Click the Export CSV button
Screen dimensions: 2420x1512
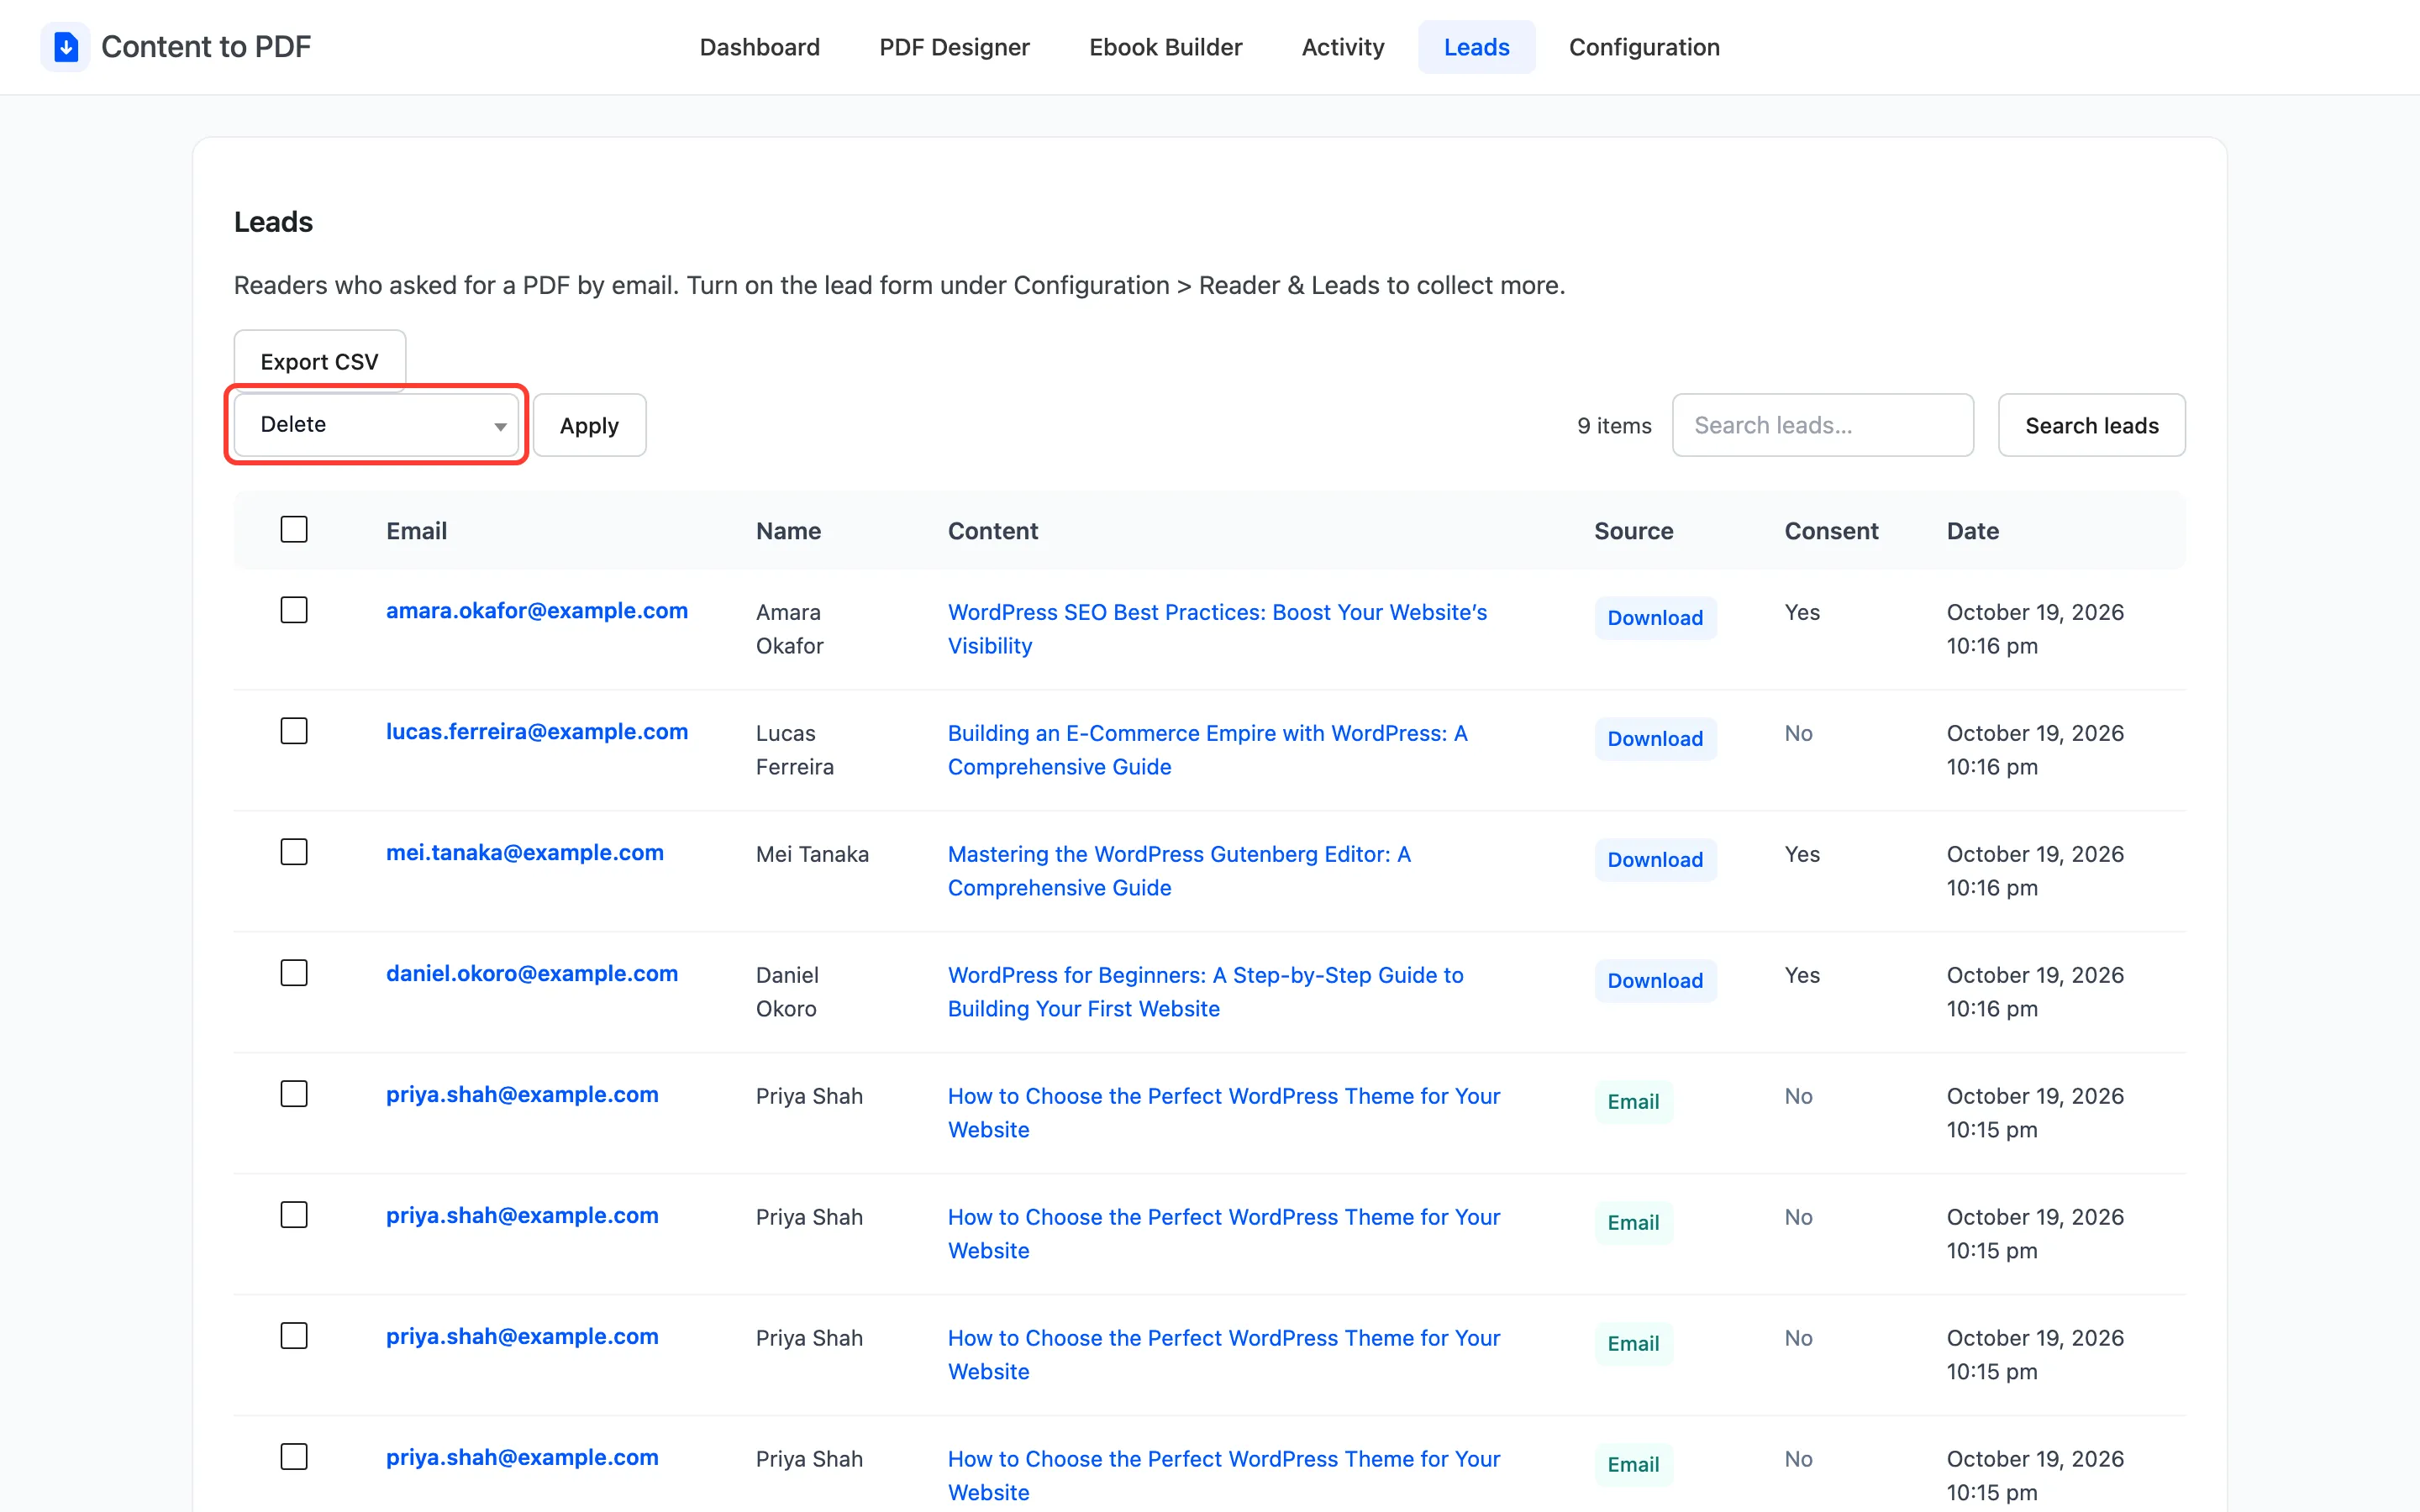[x=319, y=361]
